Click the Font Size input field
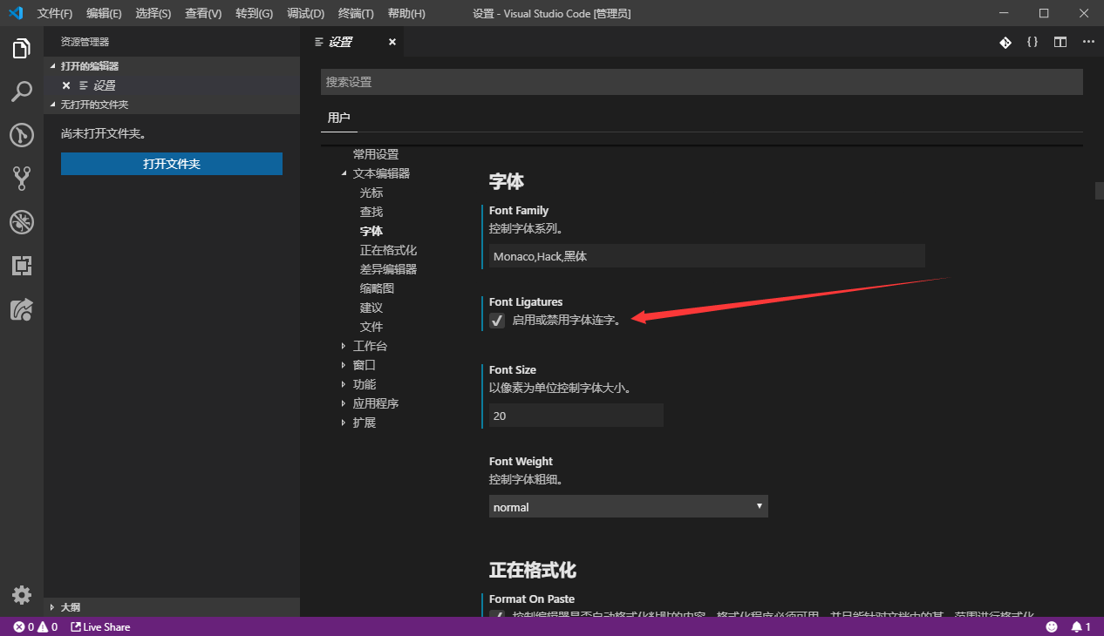1104x636 pixels. click(x=576, y=416)
